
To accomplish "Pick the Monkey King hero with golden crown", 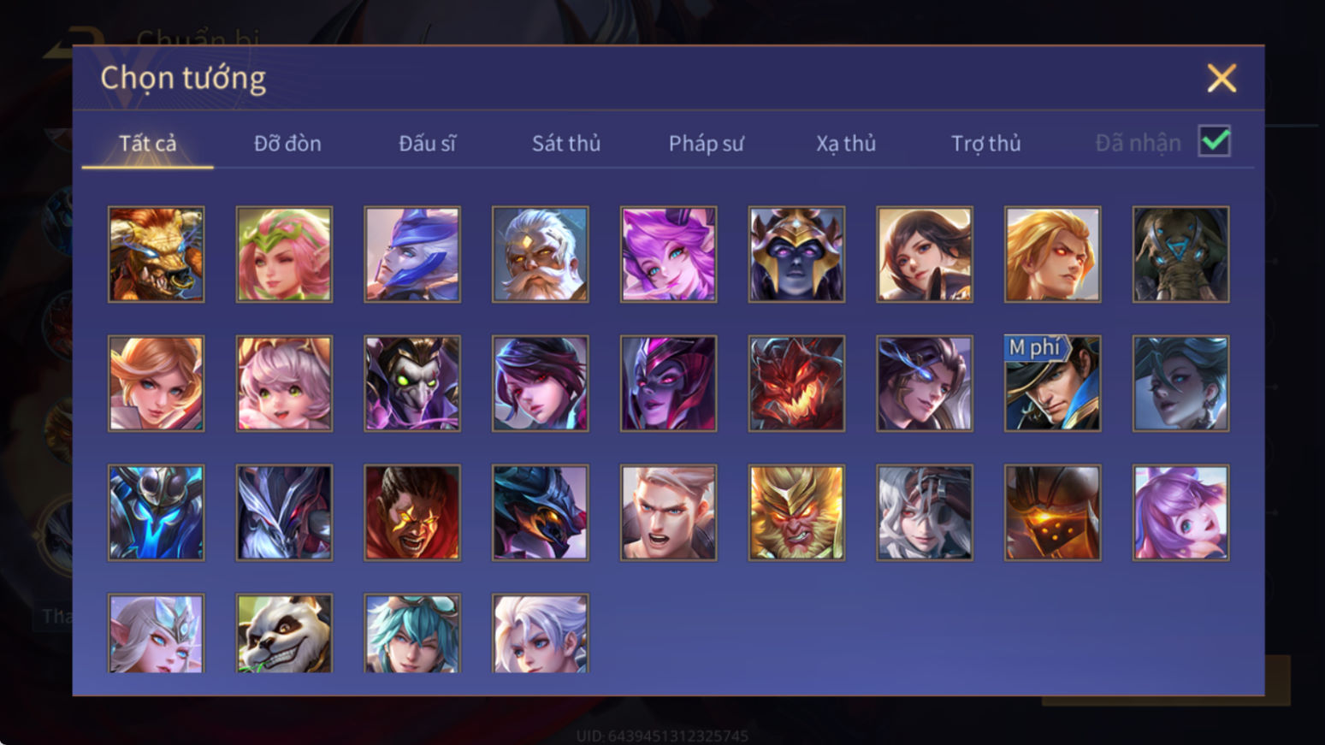I will pyautogui.click(x=796, y=512).
